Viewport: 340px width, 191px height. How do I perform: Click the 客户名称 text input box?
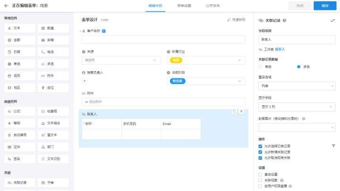pyautogui.click(x=163, y=40)
